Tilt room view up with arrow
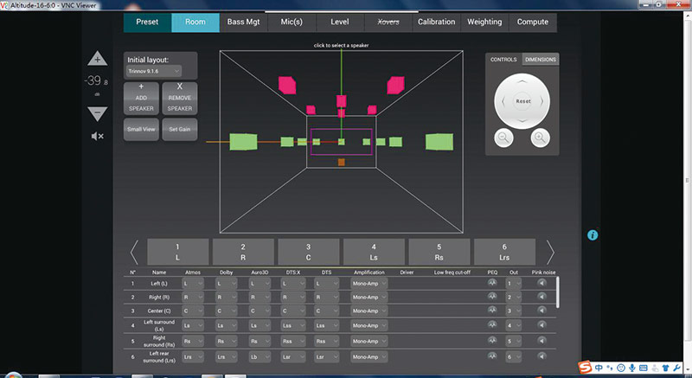This screenshot has width=692, height=378. pyautogui.click(x=522, y=81)
